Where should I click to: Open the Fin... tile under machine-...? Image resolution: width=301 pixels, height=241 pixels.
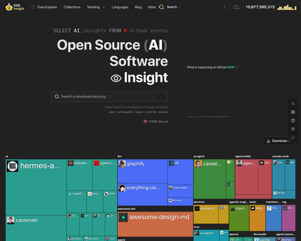point(273,218)
